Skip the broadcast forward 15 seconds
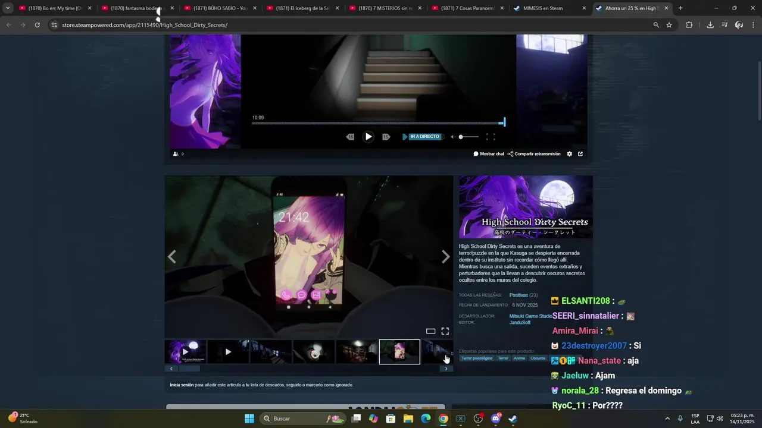 tap(386, 137)
